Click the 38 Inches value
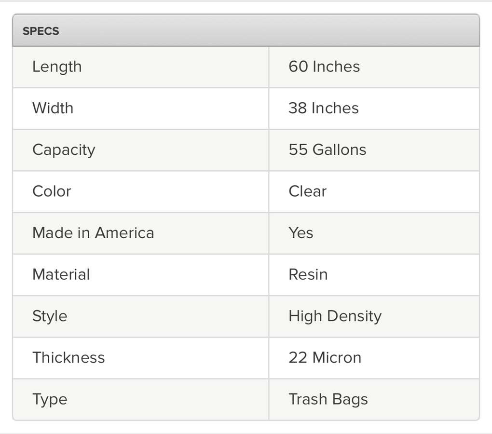Viewport: 492px width, 434px height. 324,108
